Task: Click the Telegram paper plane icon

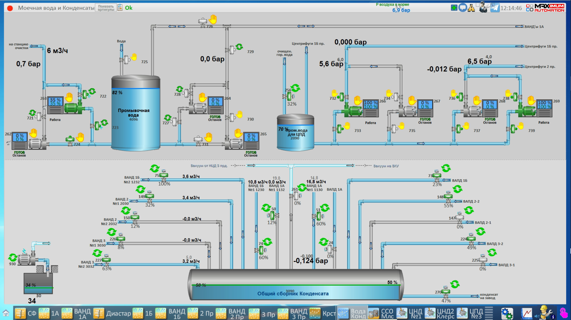Action: tap(495, 8)
